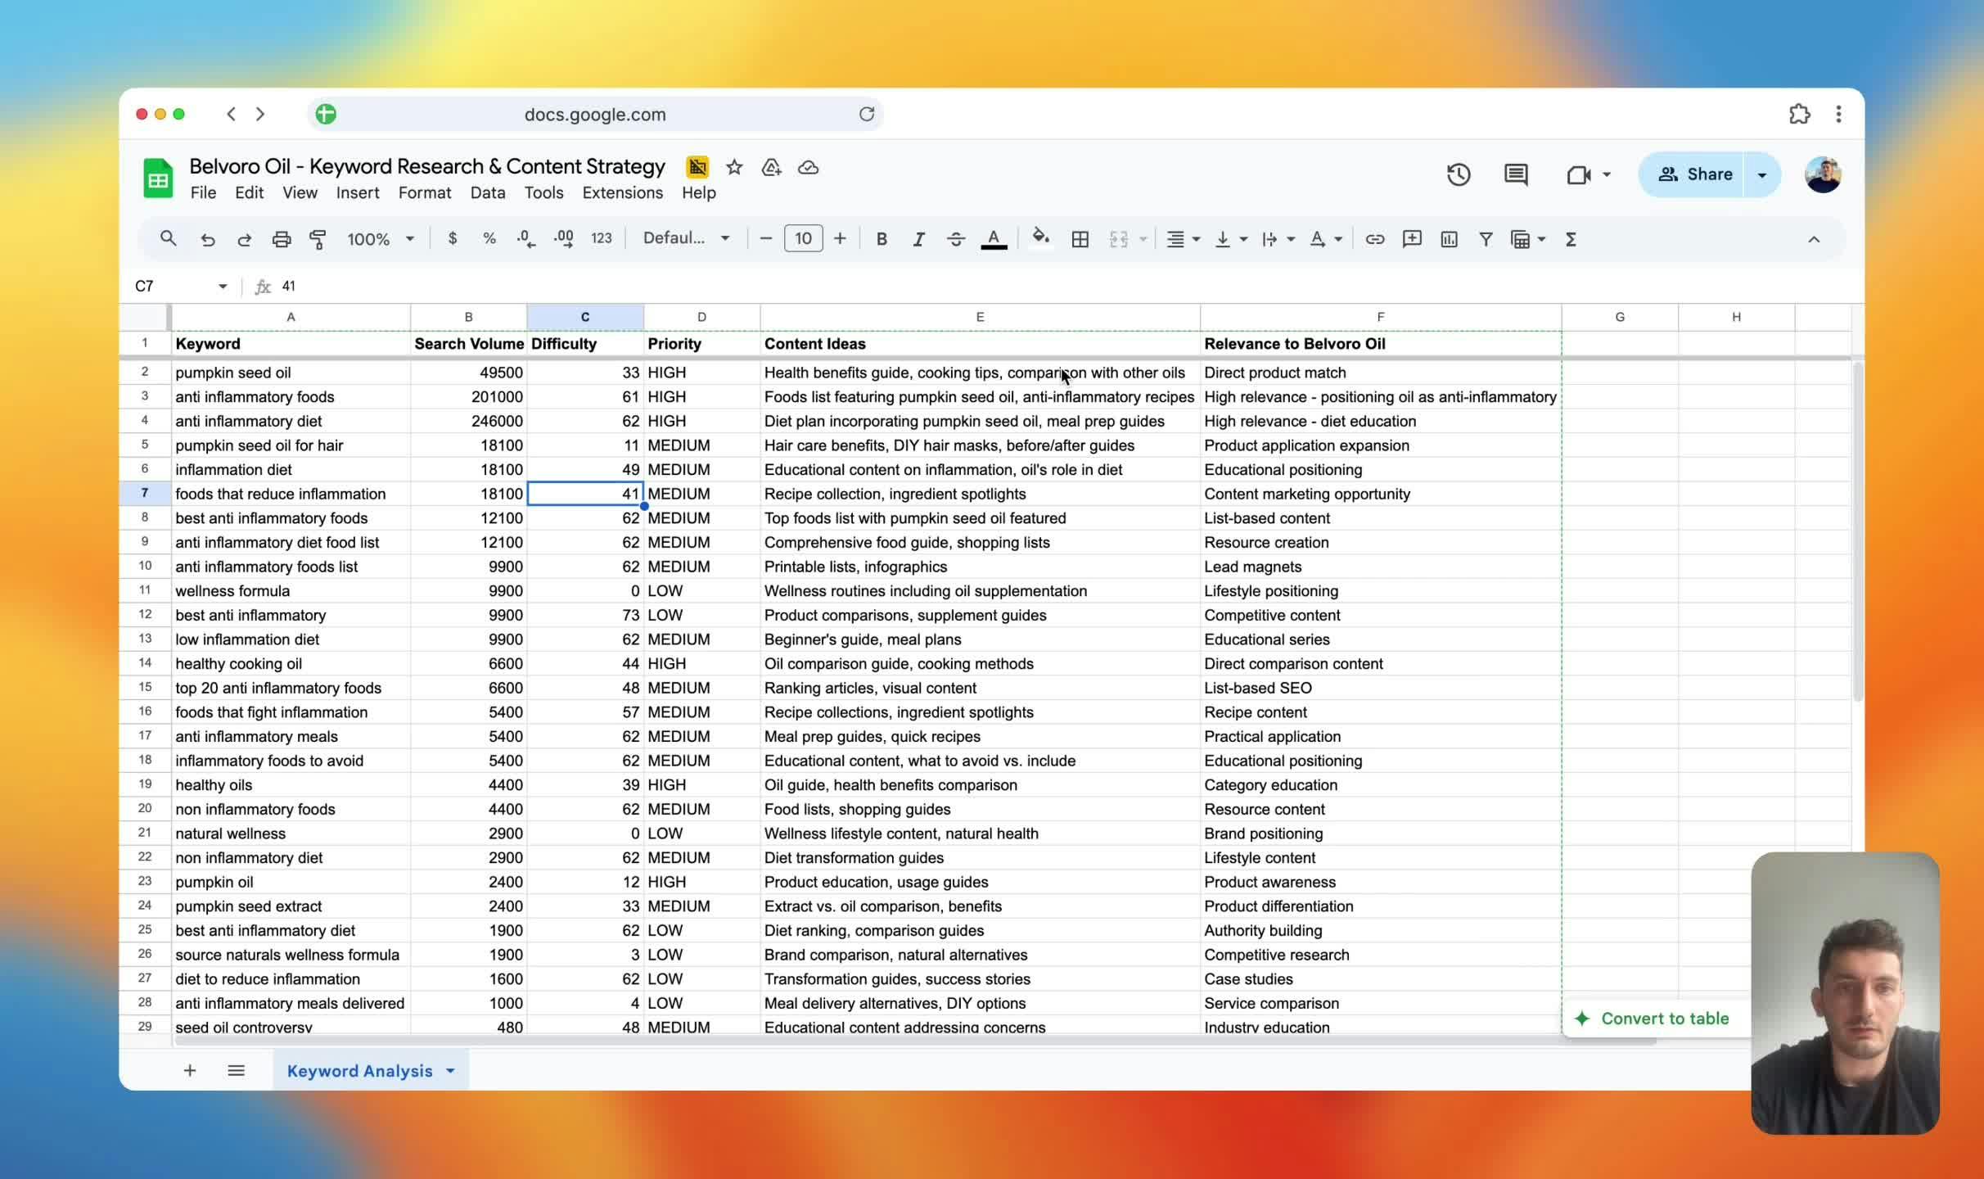Click the add to Drive icon
1984x1179 pixels.
[x=771, y=167]
